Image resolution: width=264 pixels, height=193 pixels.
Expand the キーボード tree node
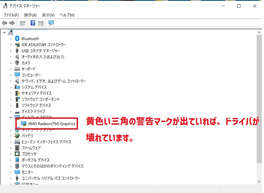coord(11,69)
